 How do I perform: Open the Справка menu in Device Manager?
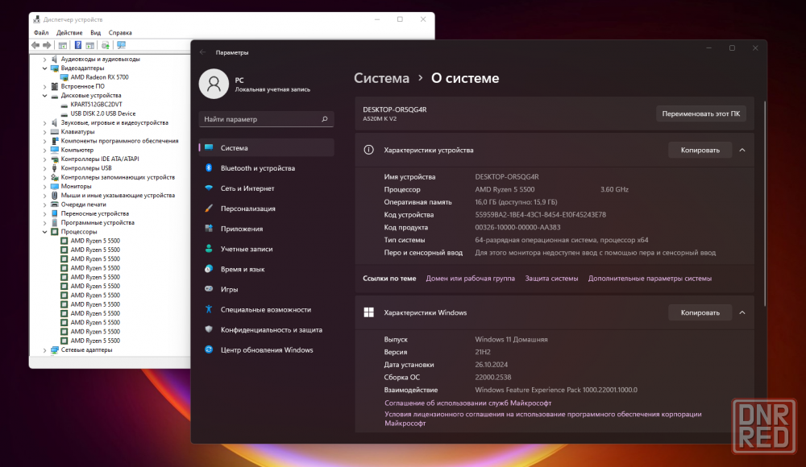120,32
